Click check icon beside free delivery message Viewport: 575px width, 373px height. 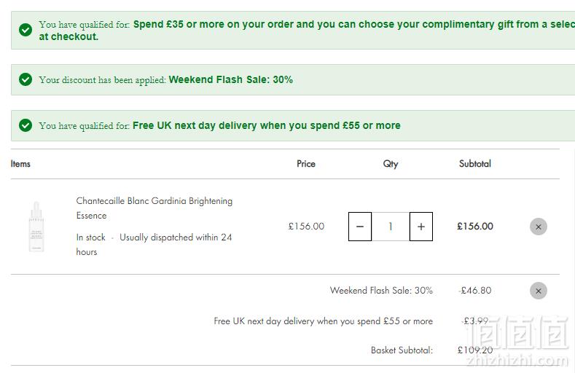click(26, 125)
